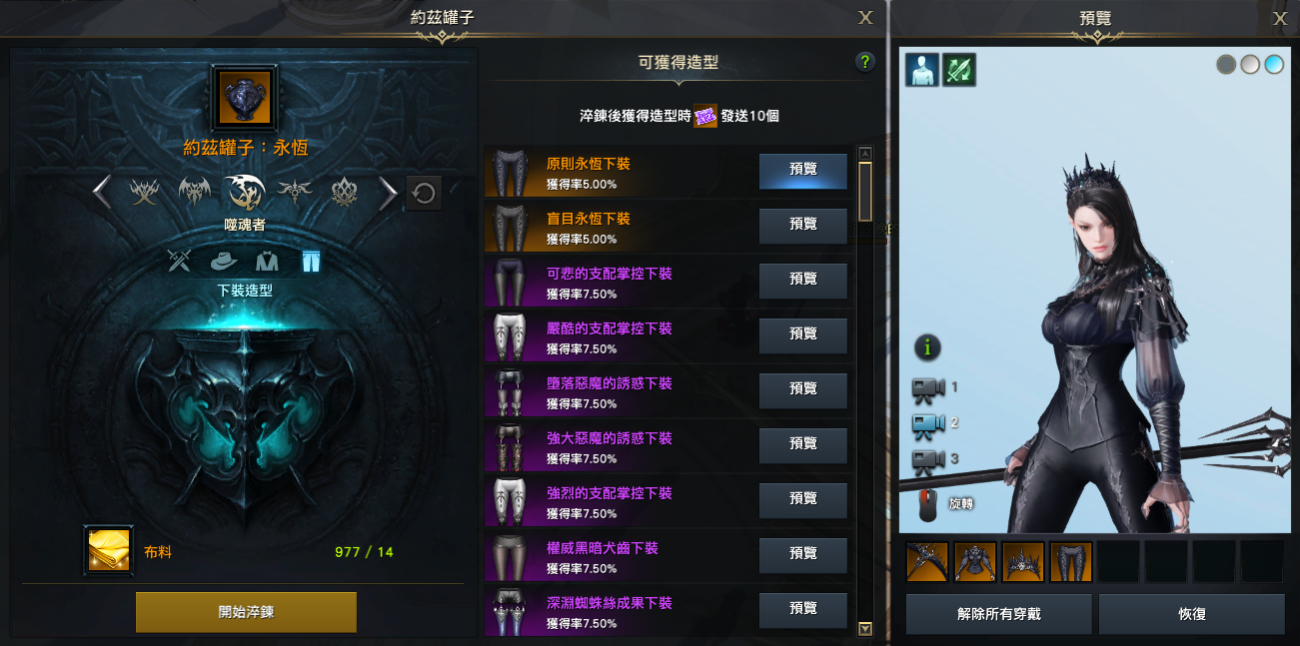The width and height of the screenshot is (1300, 646).
Task: Click the green info icon in preview
Action: [x=928, y=347]
